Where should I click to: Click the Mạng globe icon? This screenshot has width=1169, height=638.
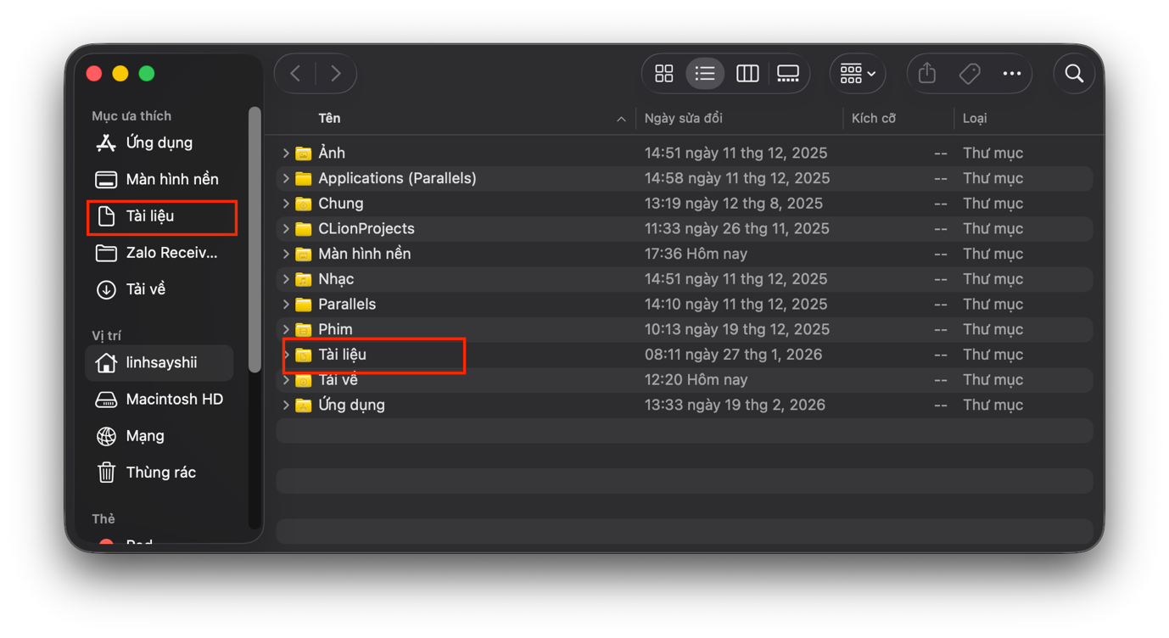(x=106, y=436)
